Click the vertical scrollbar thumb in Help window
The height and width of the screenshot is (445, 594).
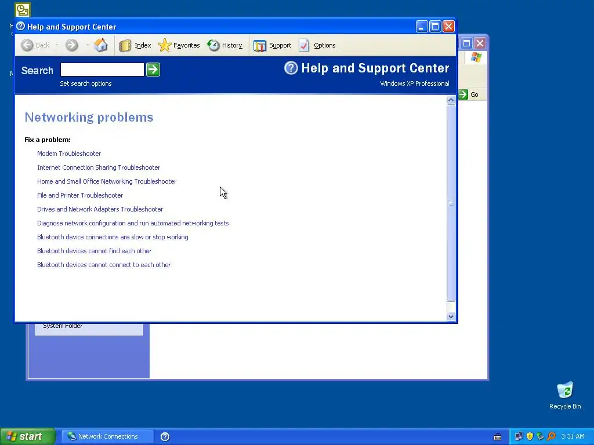(x=451, y=203)
